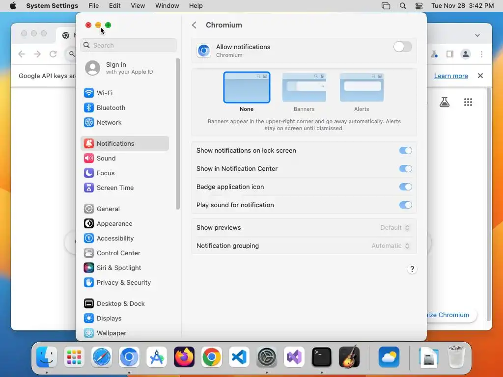
Task: Select Notifications in sidebar
Action: [x=124, y=144]
